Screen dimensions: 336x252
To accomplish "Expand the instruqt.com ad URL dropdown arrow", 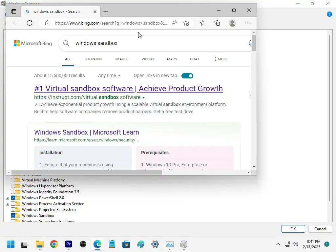I will click(x=144, y=98).
